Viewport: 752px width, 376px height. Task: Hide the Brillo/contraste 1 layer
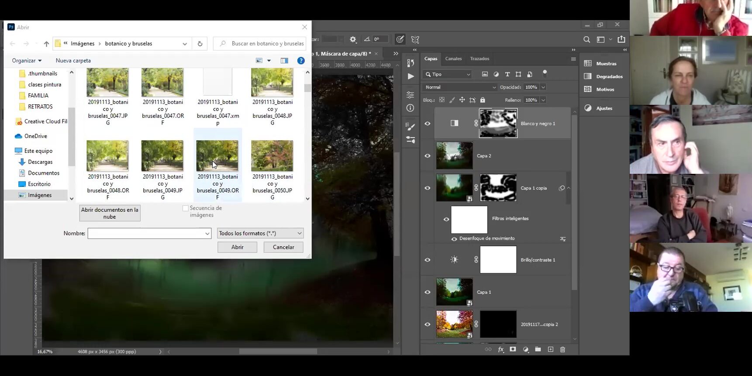428,260
